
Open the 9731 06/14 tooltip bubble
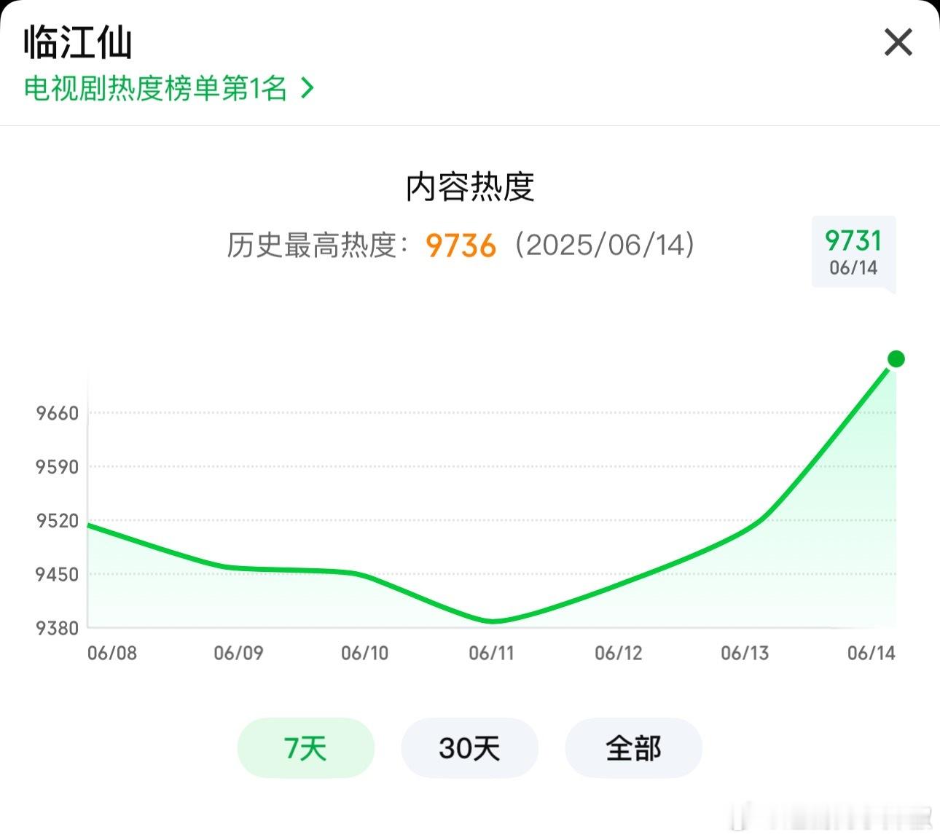[x=853, y=252]
